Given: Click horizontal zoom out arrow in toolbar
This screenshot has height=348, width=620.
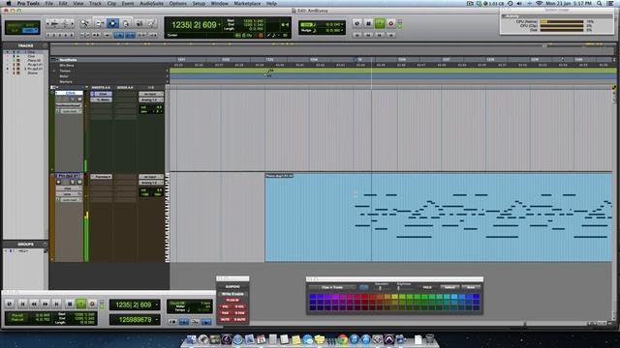Looking at the screenshot, I should coord(47,23).
